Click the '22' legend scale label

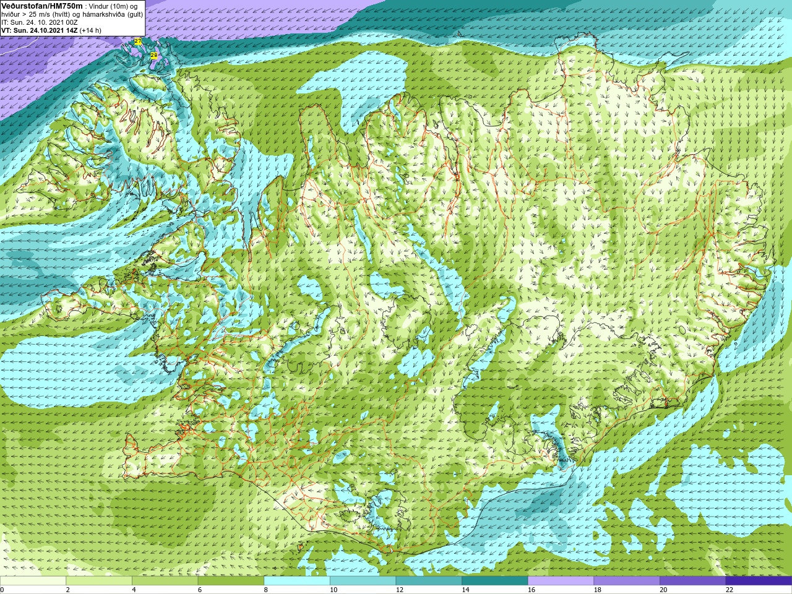point(730,590)
